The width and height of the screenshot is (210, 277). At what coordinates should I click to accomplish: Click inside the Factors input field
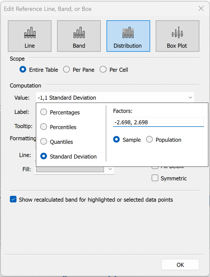point(158,122)
